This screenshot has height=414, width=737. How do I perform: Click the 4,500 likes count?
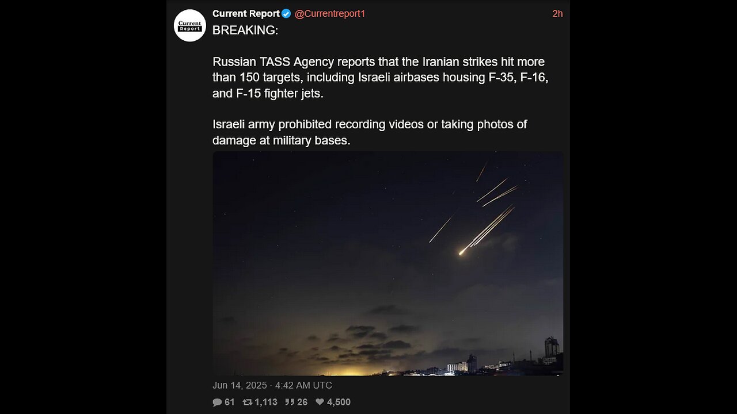tap(339, 402)
